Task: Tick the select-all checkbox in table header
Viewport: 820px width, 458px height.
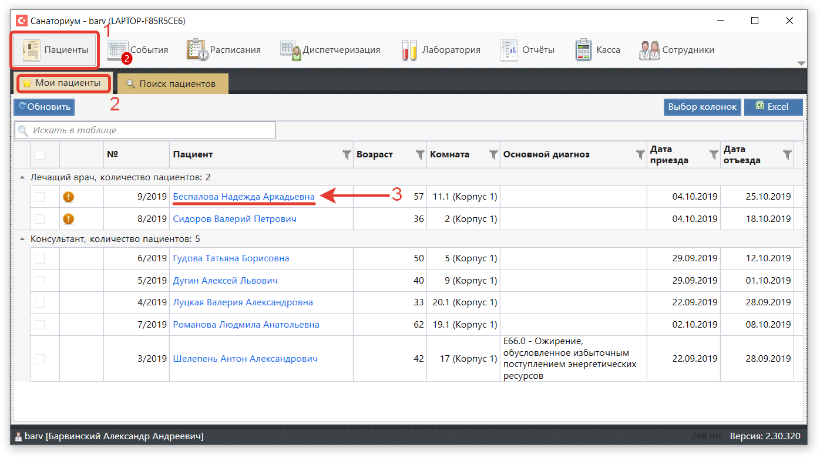Action: [39, 154]
